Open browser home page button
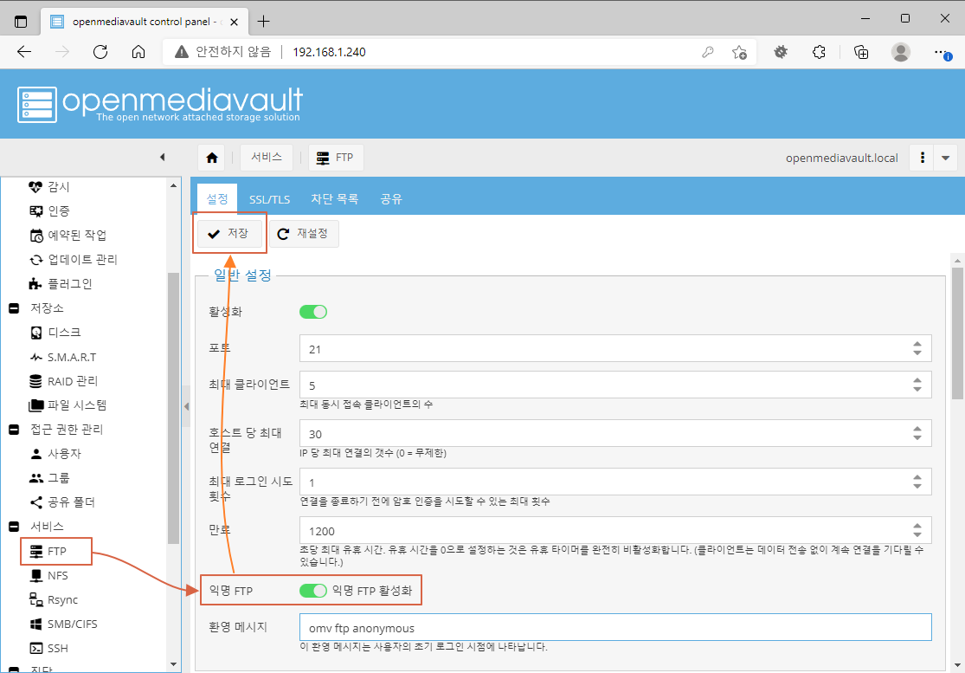 [138, 52]
